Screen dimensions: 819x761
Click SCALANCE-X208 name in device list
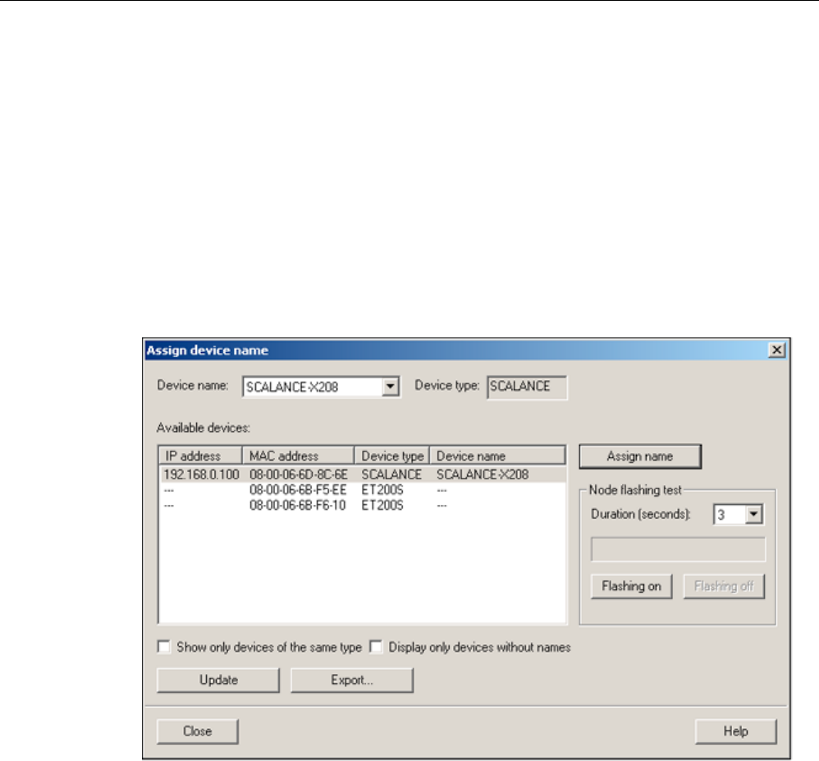[x=482, y=474]
